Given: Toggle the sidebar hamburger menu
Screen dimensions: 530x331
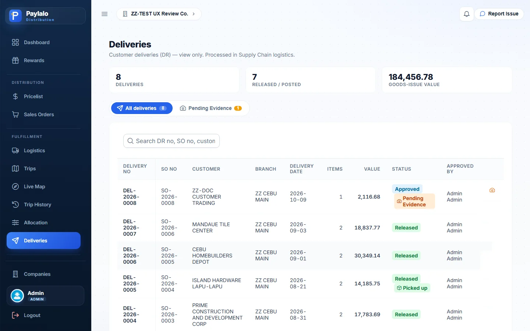Looking at the screenshot, I should (x=105, y=14).
